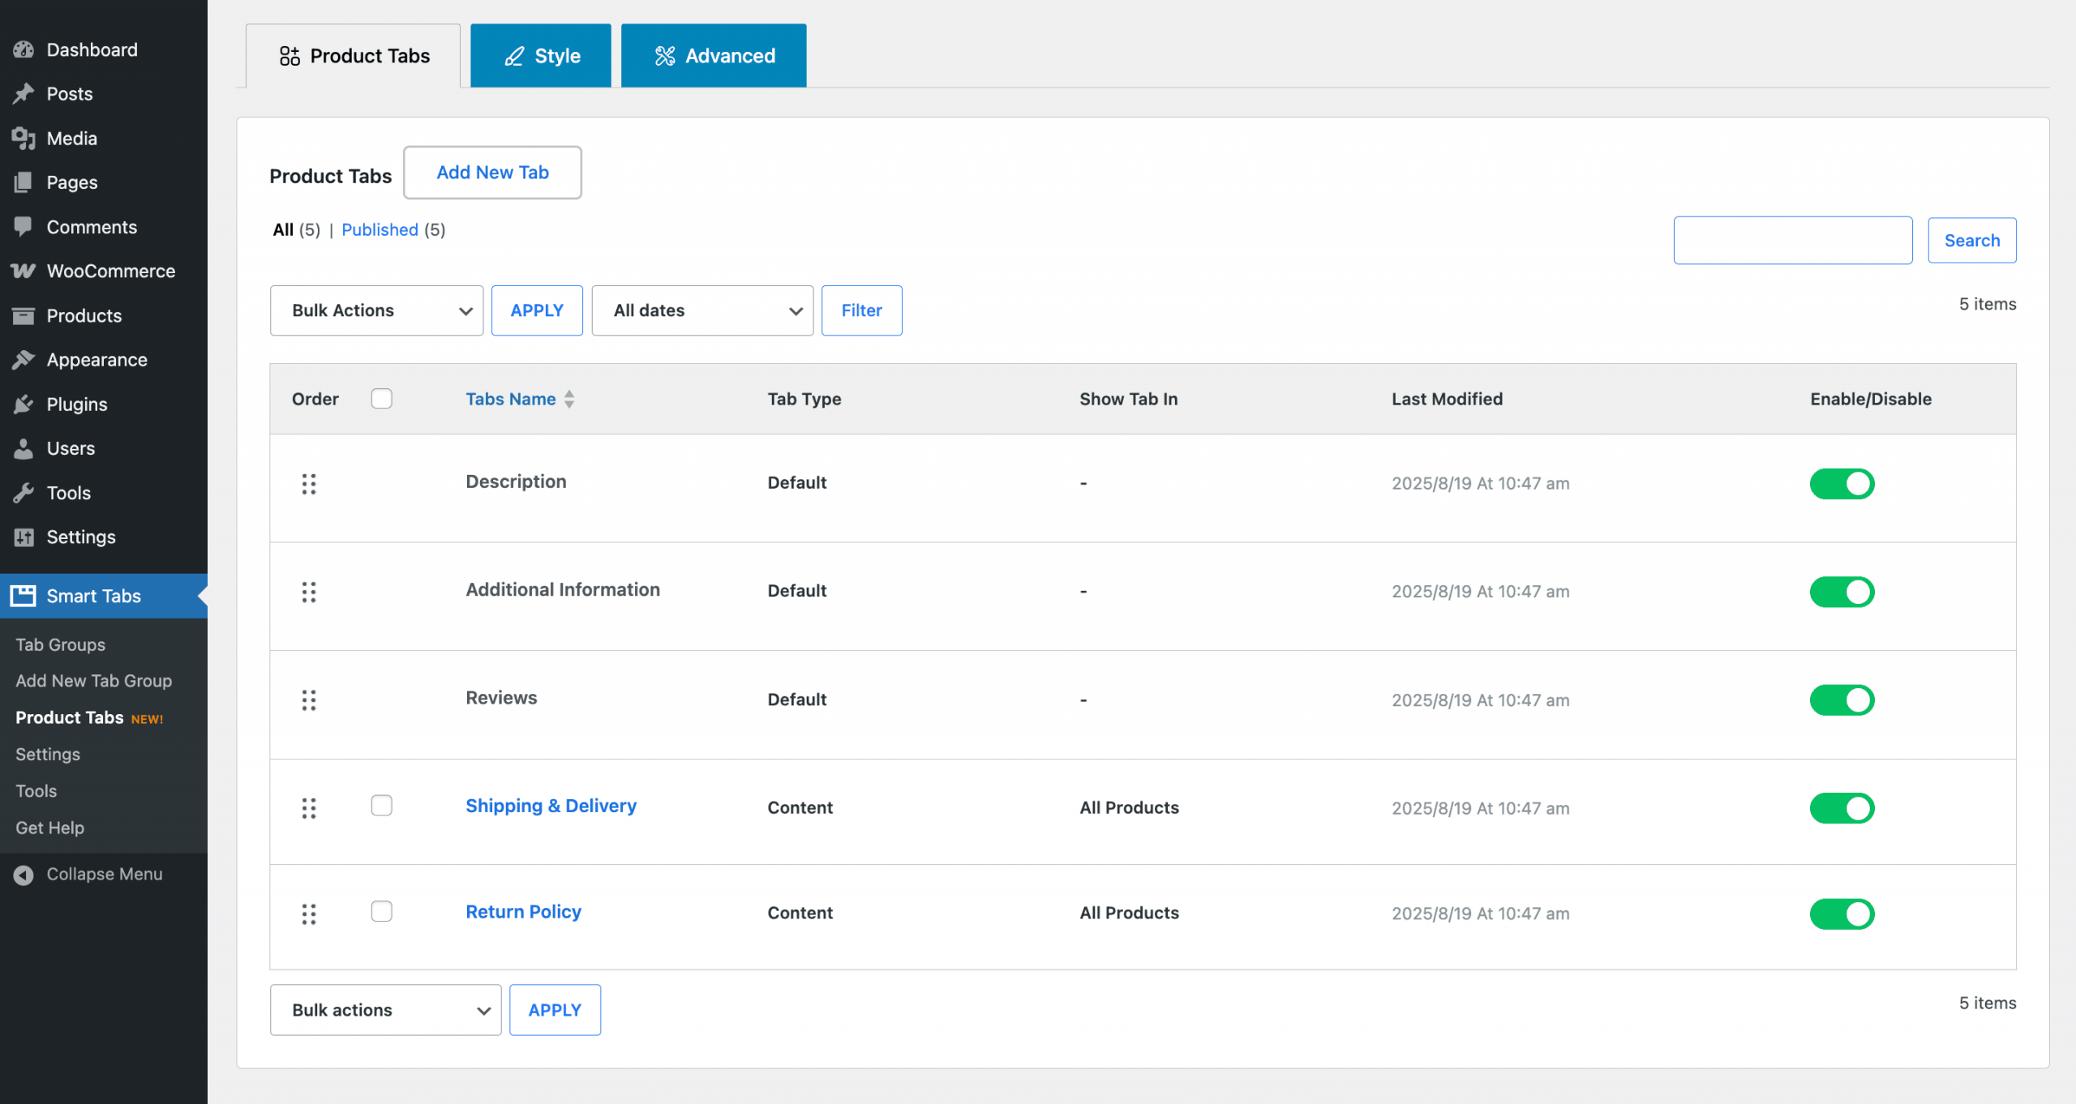Viewport: 2076px width, 1104px height.
Task: Disable the Additional Information tab toggle
Action: 1842,592
